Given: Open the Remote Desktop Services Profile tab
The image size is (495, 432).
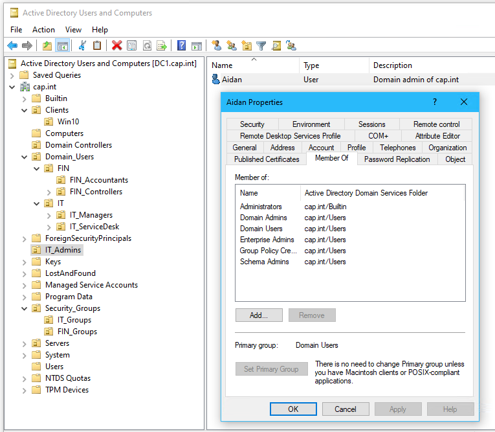Looking at the screenshot, I should [290, 136].
